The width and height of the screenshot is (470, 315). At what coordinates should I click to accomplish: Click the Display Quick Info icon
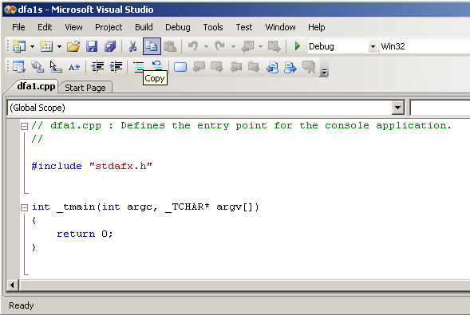(x=56, y=67)
